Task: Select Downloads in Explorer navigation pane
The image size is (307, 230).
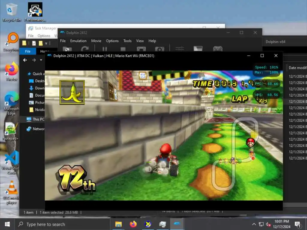Action: tap(37, 88)
